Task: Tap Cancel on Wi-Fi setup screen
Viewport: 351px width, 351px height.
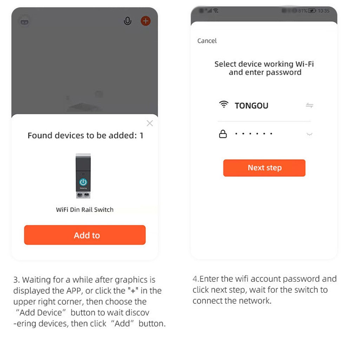Action: tap(207, 41)
